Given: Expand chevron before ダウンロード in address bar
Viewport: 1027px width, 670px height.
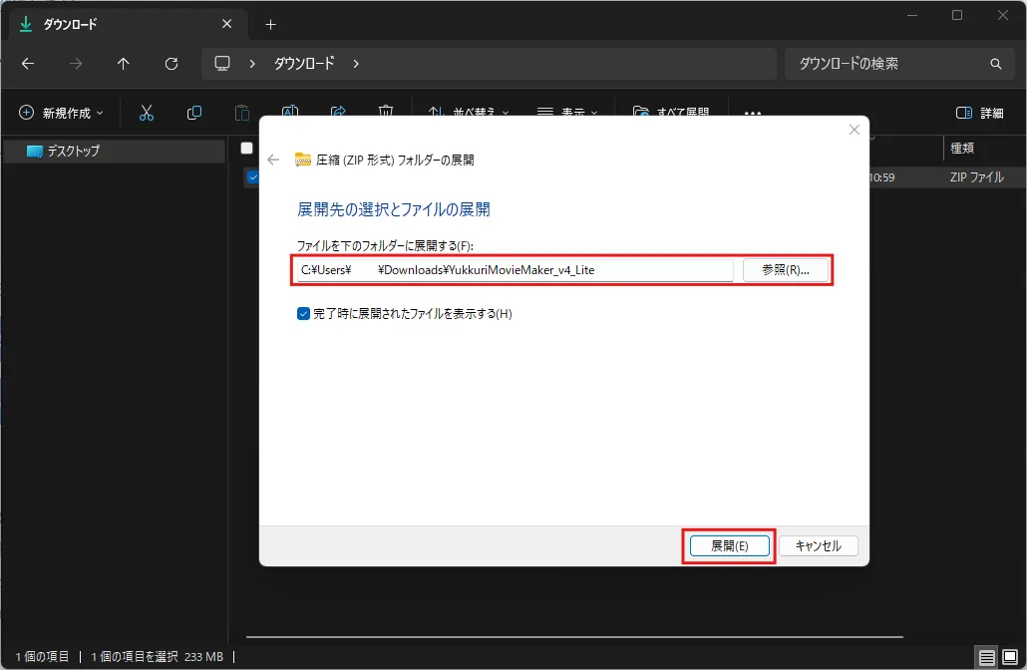Looking at the screenshot, I should click(x=252, y=64).
